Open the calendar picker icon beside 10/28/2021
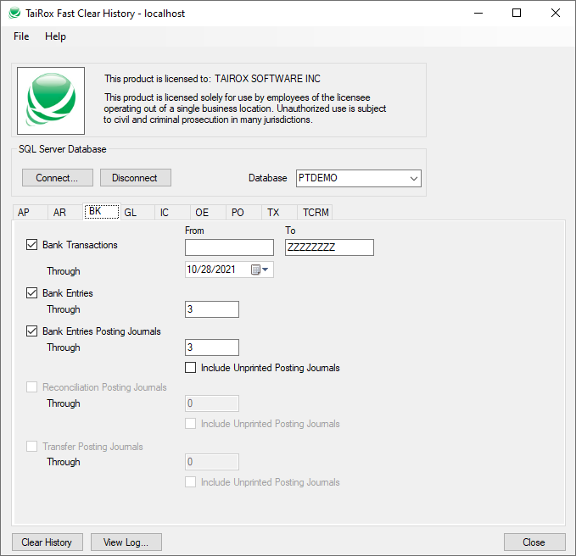The image size is (576, 556). coord(260,270)
